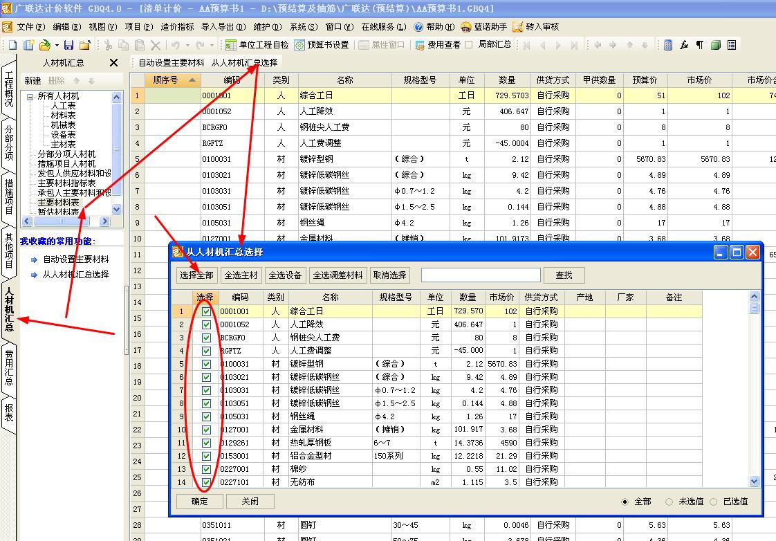Toggle the 局部汇总 checkbox
The width and height of the screenshot is (776, 541).
coord(469,44)
